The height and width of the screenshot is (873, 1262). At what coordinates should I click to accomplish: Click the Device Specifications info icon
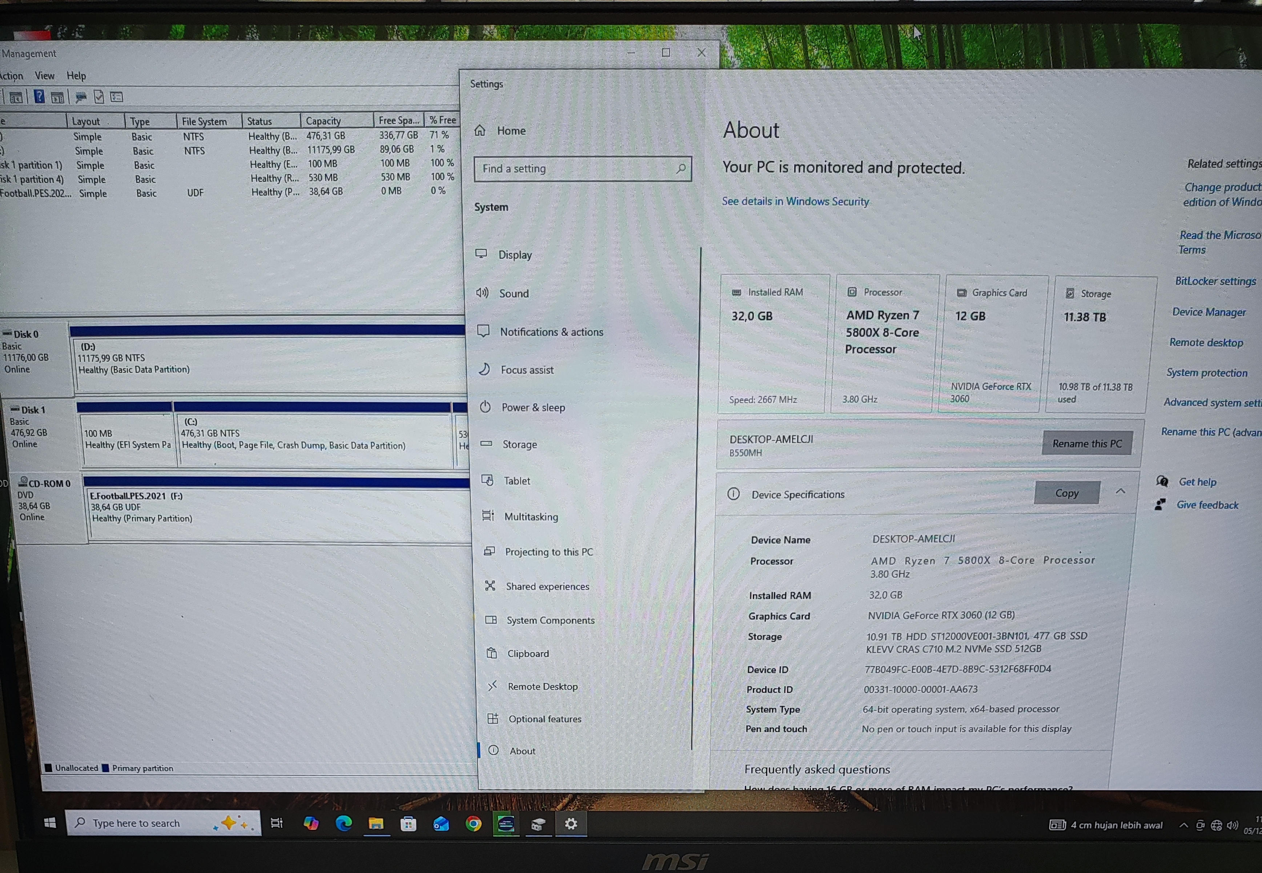click(x=734, y=494)
